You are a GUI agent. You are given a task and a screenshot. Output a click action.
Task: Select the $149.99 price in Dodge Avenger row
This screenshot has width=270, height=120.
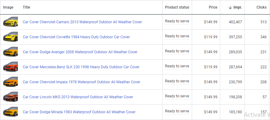[211, 52]
